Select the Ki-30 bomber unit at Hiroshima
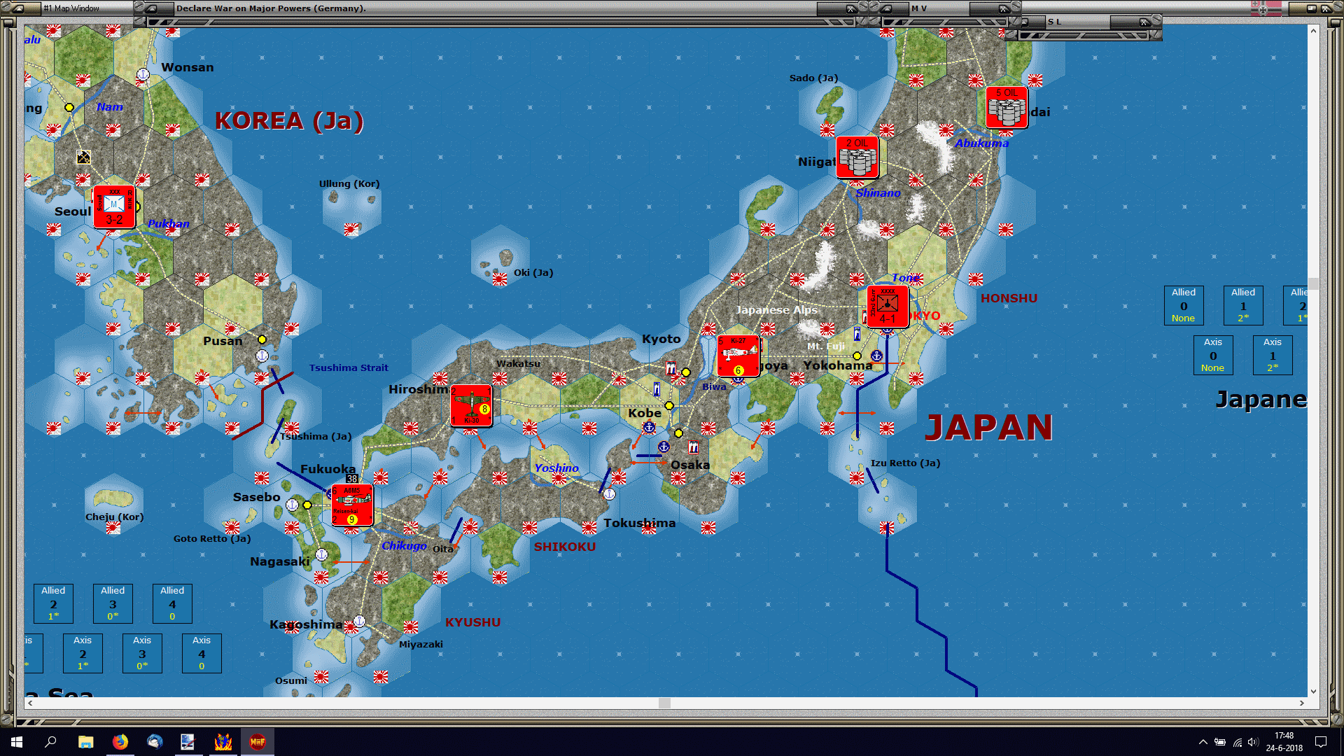1344x756 pixels. 471,406
